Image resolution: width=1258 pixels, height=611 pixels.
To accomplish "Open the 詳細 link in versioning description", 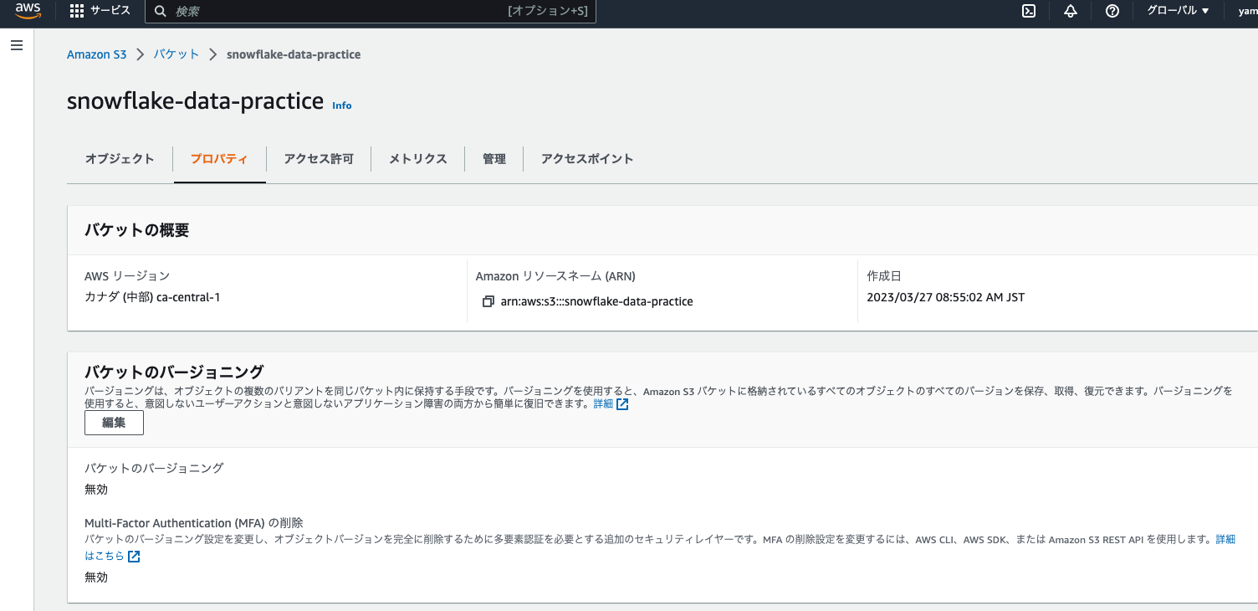I will click(603, 404).
